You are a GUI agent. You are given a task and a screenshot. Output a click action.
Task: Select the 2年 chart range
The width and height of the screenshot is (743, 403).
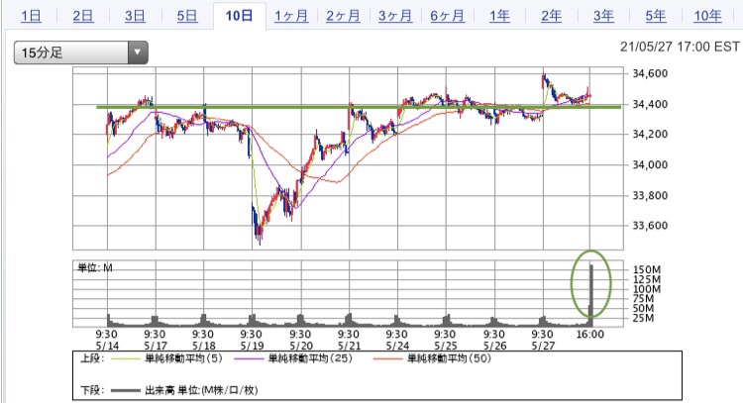click(552, 16)
